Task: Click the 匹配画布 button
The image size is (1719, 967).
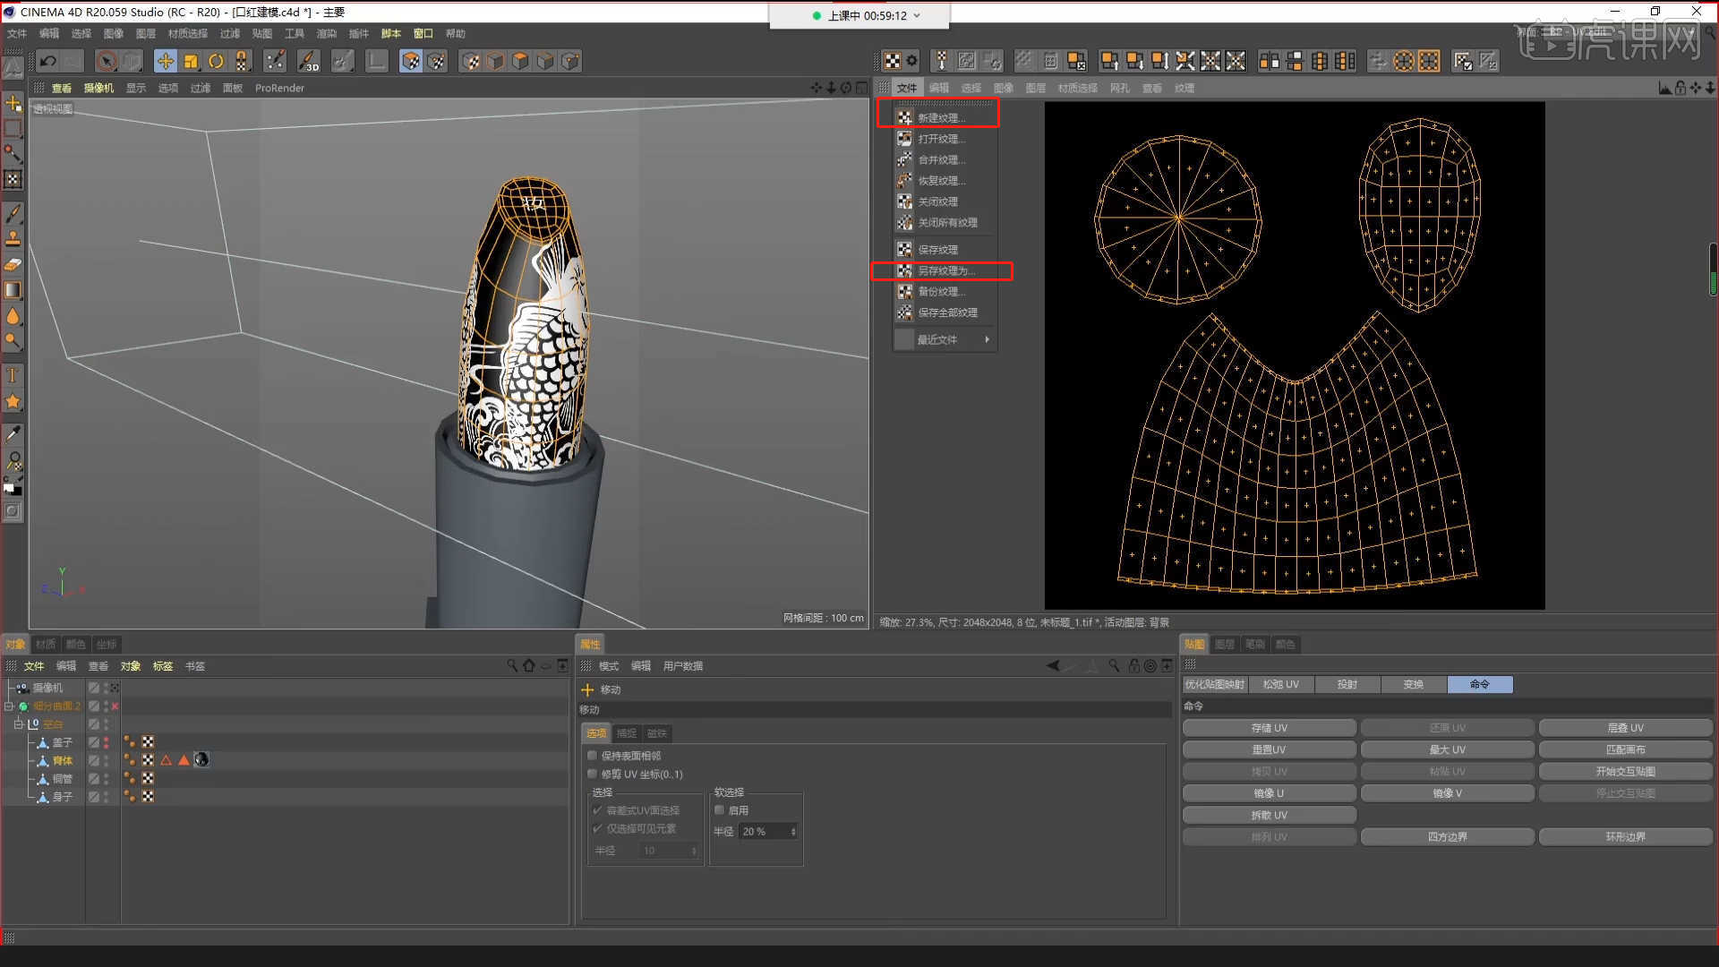Action: 1625,749
